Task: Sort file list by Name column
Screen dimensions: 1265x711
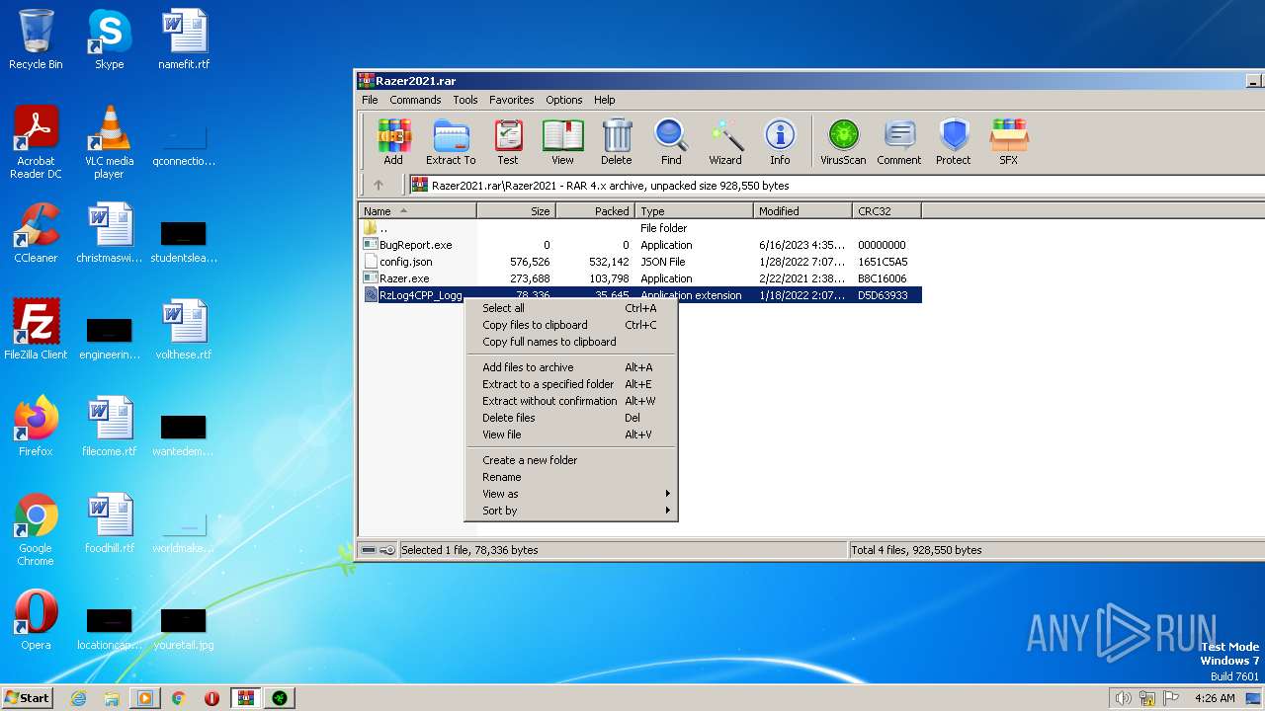Action: (x=417, y=211)
